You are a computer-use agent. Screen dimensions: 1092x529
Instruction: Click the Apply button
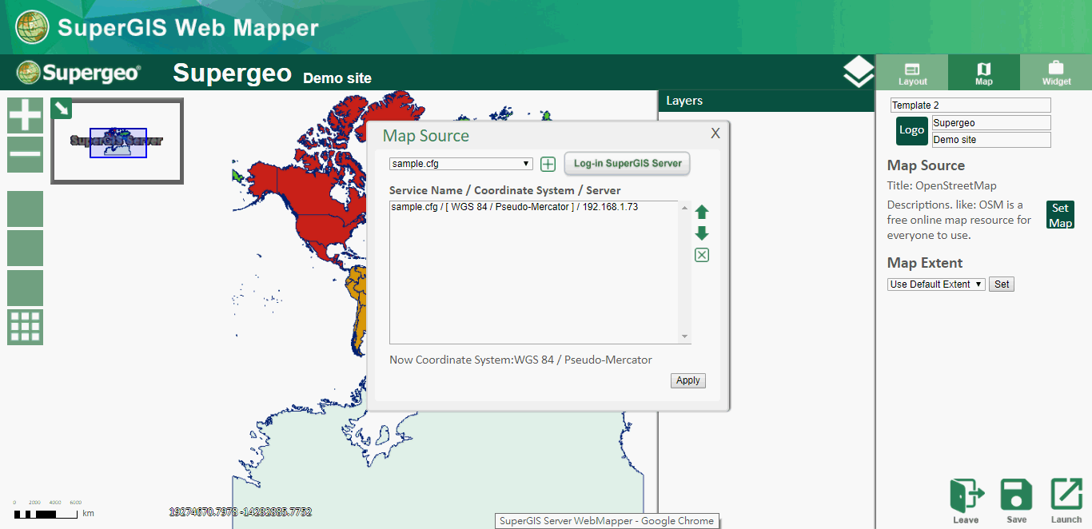[x=688, y=380]
